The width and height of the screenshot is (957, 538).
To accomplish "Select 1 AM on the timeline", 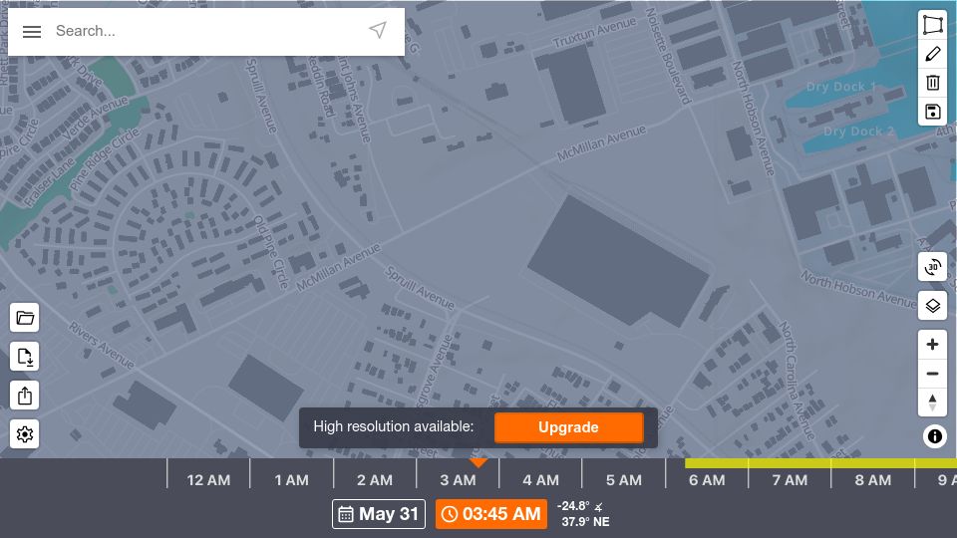I will pos(291,480).
